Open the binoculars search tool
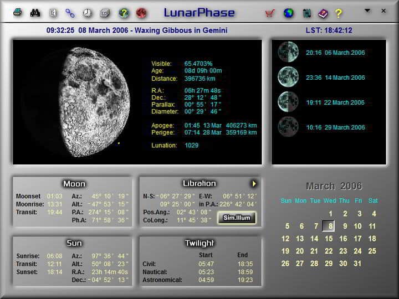The width and height of the screenshot is (399, 299). coord(35,13)
